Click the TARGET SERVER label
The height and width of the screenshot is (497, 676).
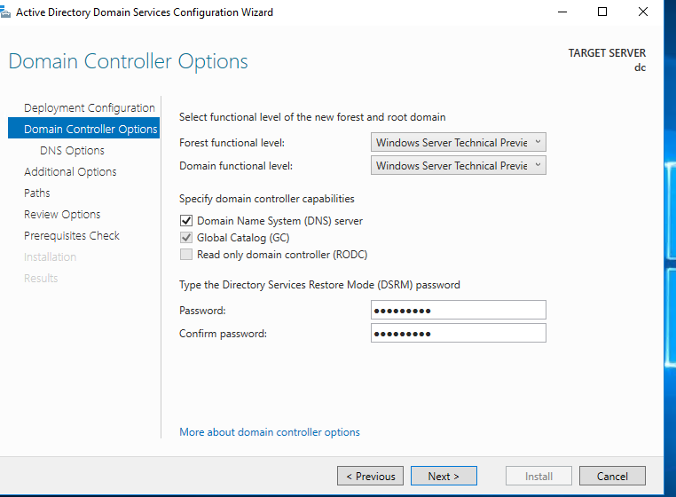coord(607,53)
